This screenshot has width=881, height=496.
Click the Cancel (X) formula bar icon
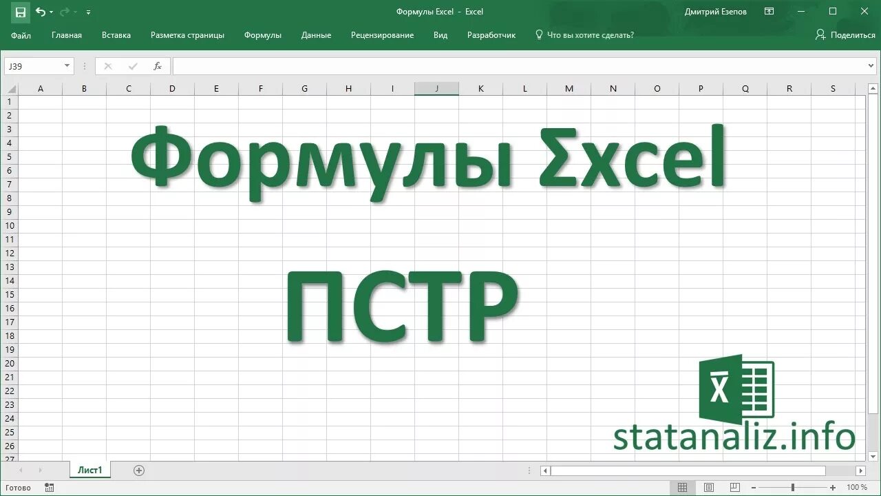click(x=107, y=66)
